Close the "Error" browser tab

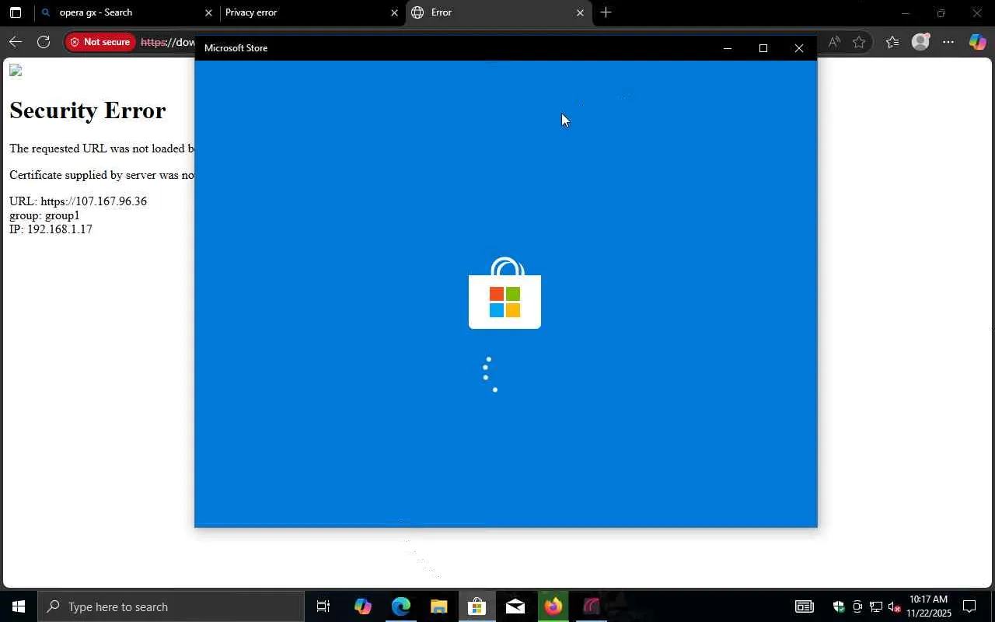click(580, 12)
